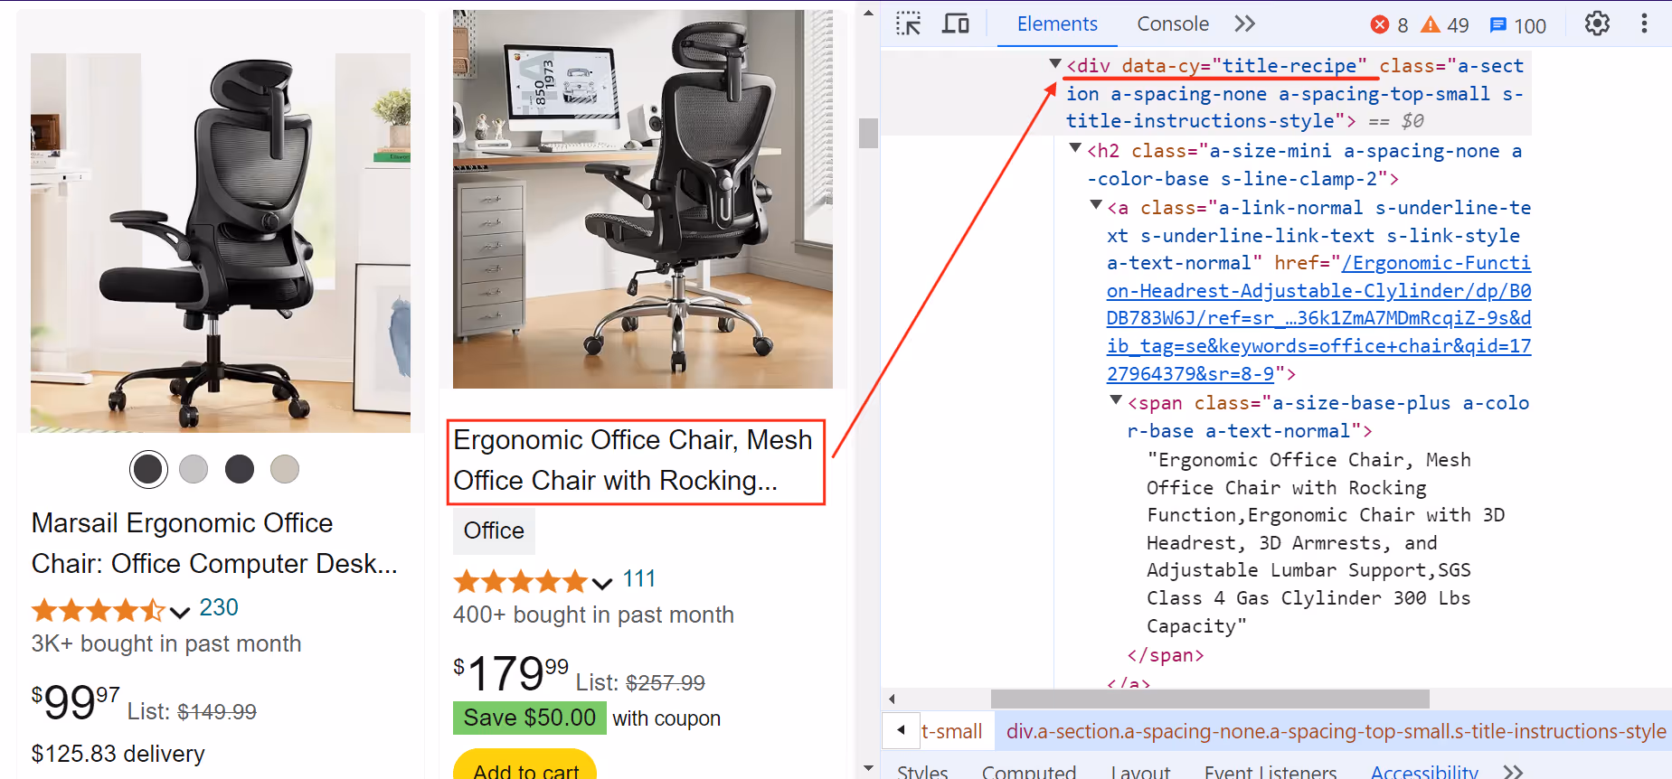The image size is (1672, 779).
Task: Select the beige color swatch
Action: pos(285,469)
